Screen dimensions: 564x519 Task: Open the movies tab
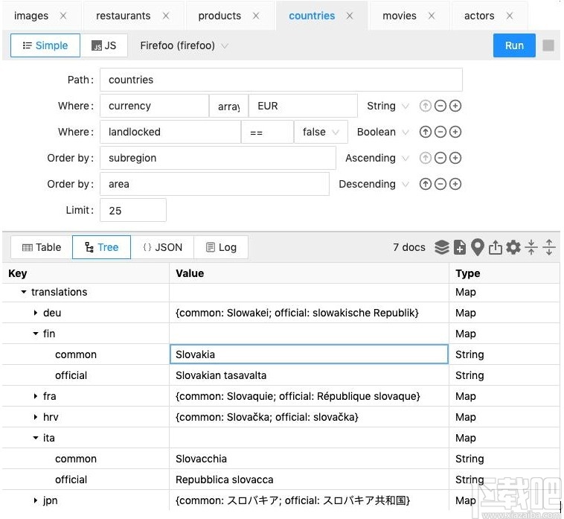click(400, 16)
